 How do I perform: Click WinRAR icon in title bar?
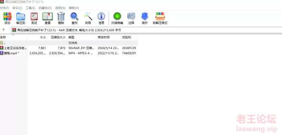[2, 2]
